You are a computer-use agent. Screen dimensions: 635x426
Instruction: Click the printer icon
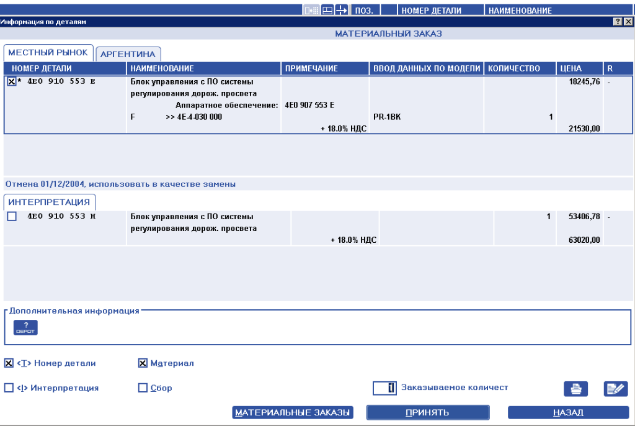click(575, 389)
